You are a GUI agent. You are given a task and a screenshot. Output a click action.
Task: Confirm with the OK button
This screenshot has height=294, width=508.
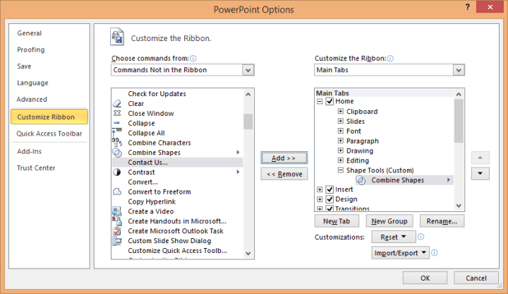click(x=425, y=278)
